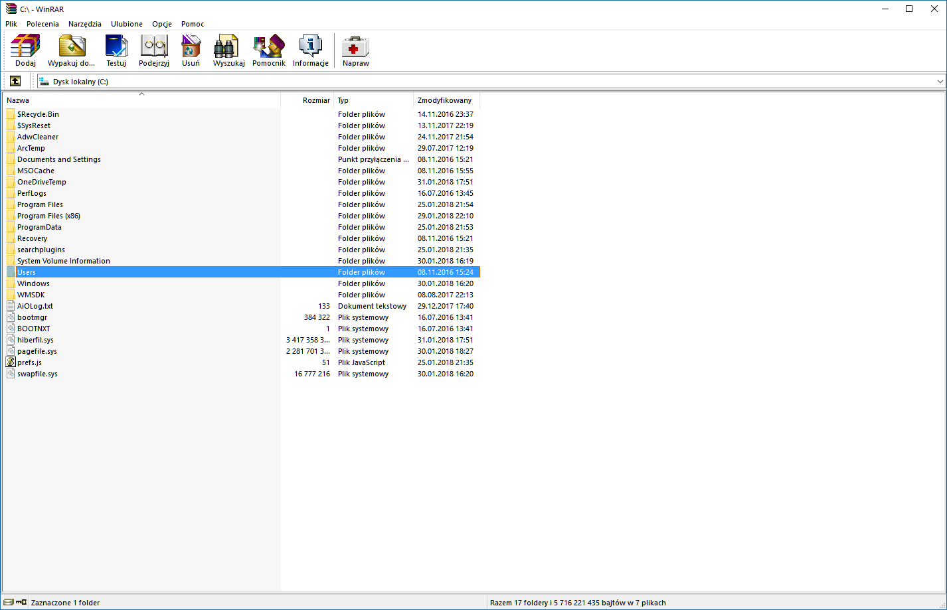Click the Dokument tekstowy type cell
947x610 pixels.
(372, 306)
